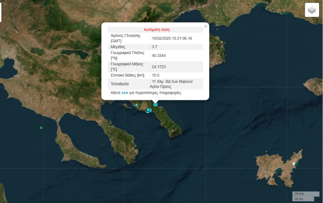
Task: Click the 'Τοποθεσία' row label
Action: (120, 84)
